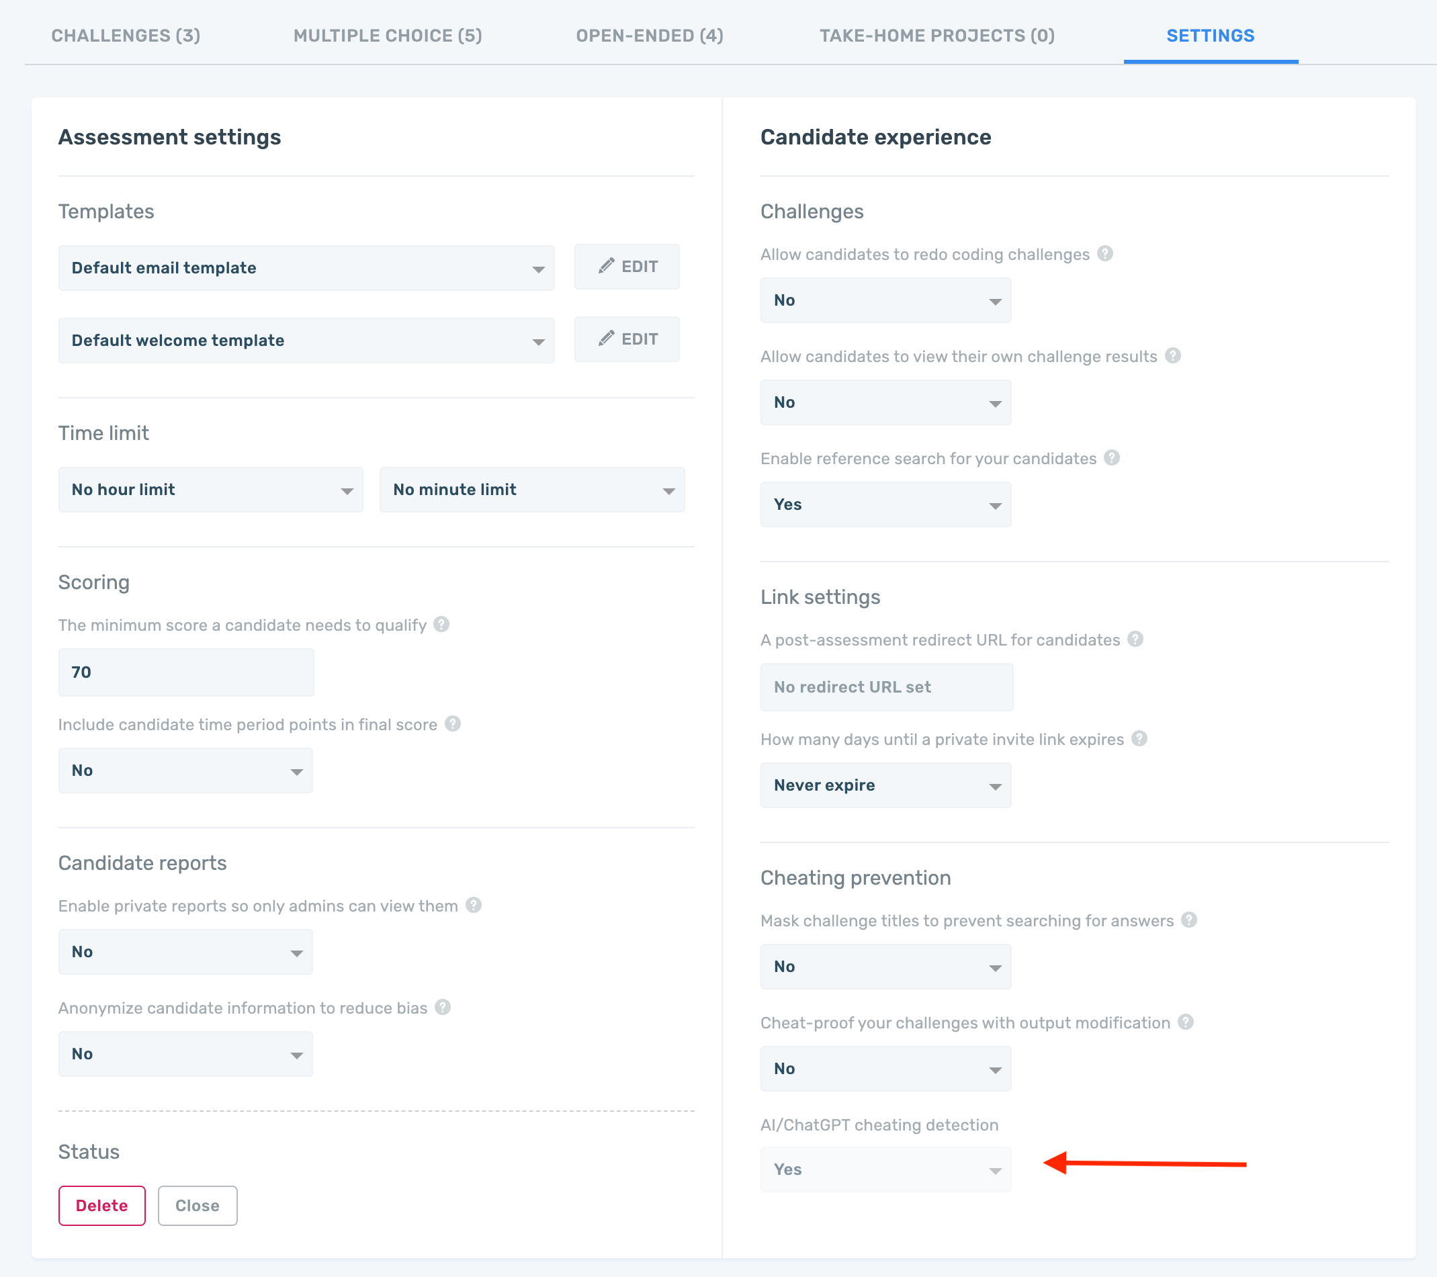Open help tooltip for mask challenge titles
Screen dimensions: 1437x1277
click(1188, 919)
